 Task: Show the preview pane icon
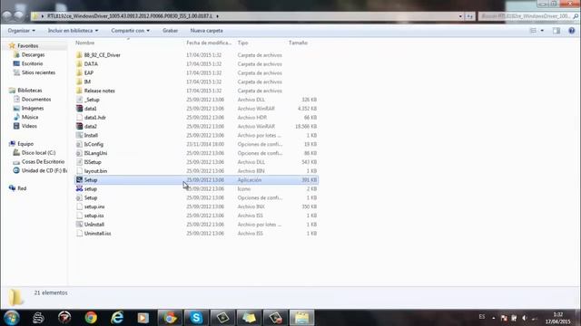(556, 31)
